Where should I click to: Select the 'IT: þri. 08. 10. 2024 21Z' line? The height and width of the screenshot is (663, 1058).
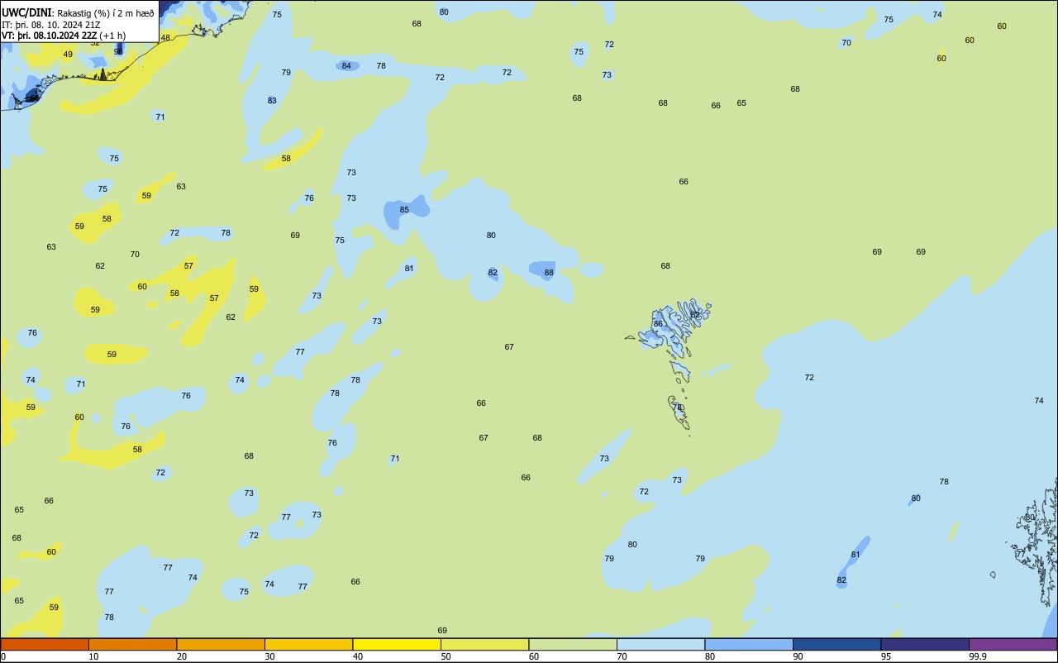click(51, 25)
